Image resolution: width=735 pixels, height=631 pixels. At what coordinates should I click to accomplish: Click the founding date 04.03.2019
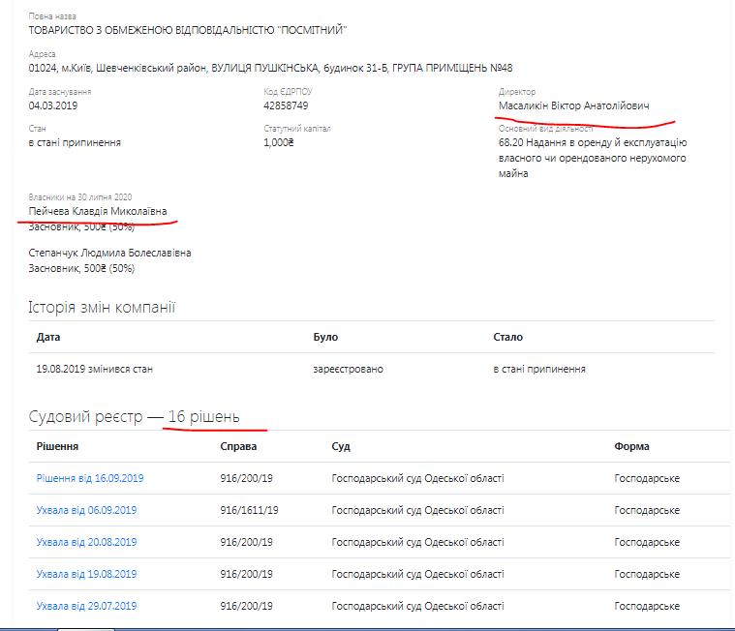coord(52,105)
